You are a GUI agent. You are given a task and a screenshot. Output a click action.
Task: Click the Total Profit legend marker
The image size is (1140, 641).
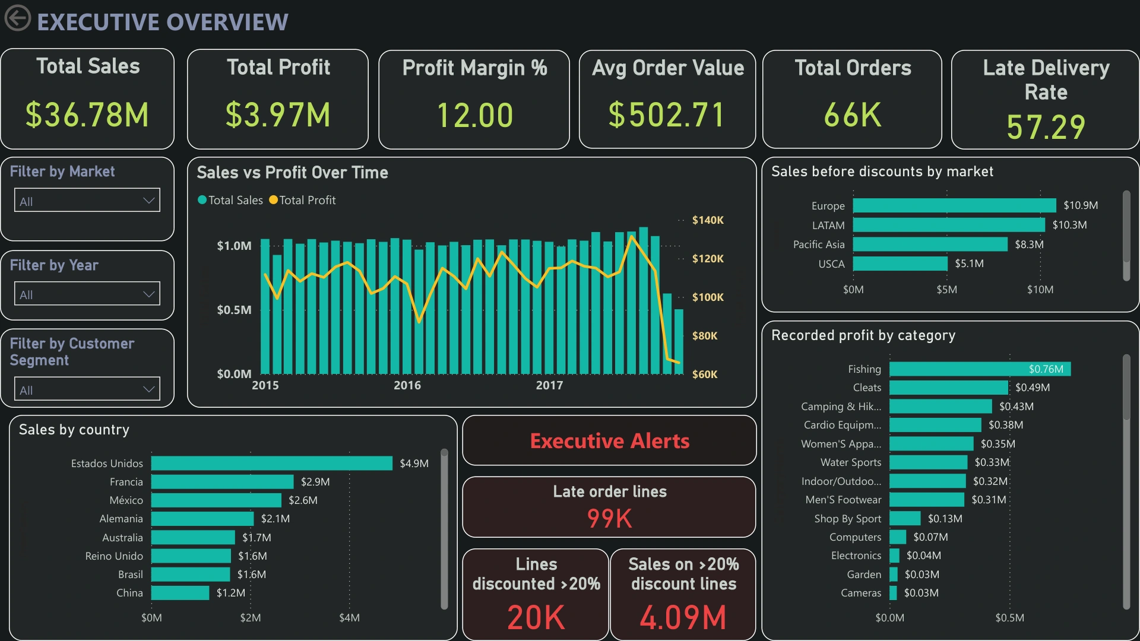pyautogui.click(x=273, y=200)
